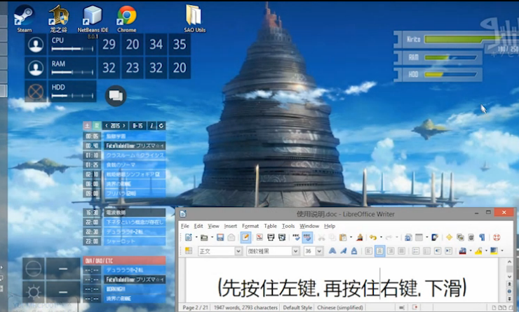Click the Font Color swatch icon
519x312 pixels.
[463, 251]
